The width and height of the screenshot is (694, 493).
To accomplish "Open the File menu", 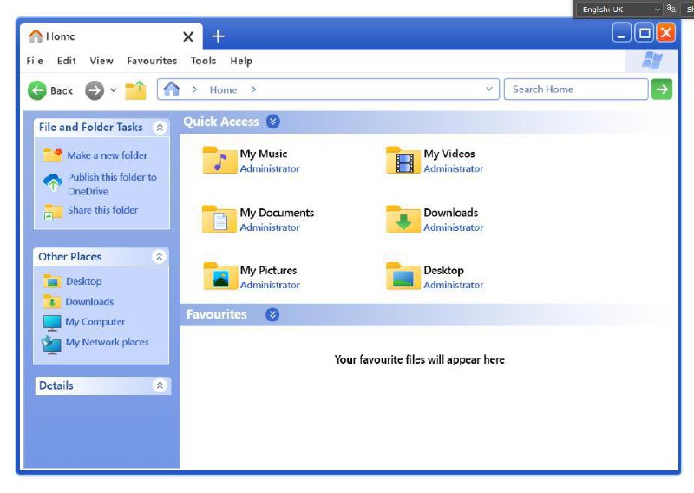I will [35, 61].
